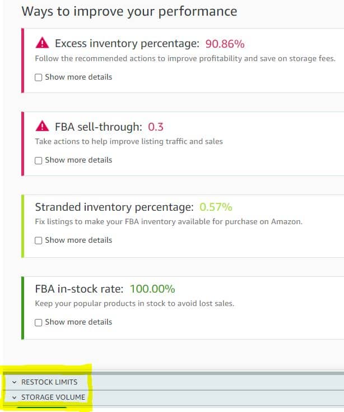Screen dimensions: 344x412
Task: Click the FBA in-stock rate heading
Action: coord(79,289)
